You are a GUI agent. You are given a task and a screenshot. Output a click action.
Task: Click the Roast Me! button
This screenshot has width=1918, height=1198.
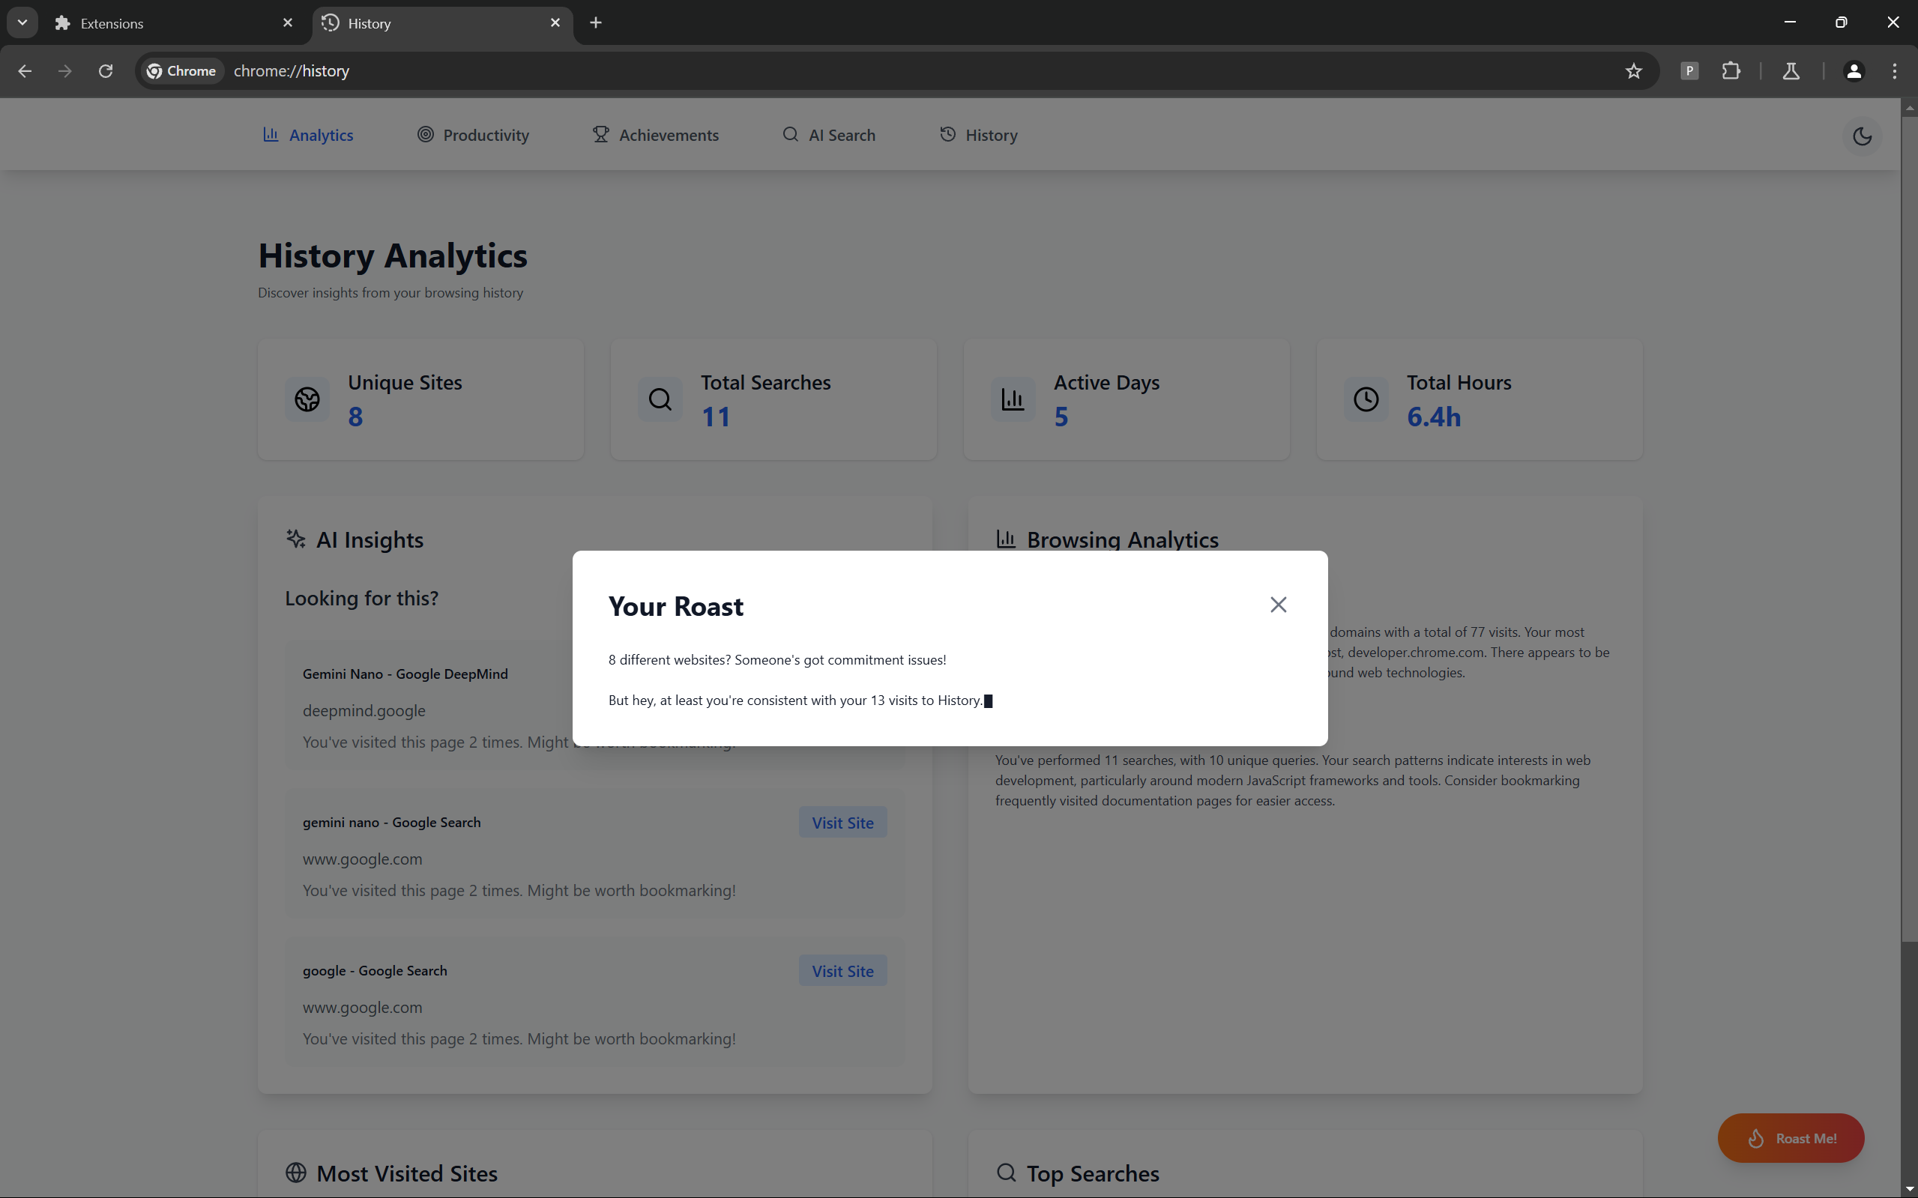pyautogui.click(x=1791, y=1138)
